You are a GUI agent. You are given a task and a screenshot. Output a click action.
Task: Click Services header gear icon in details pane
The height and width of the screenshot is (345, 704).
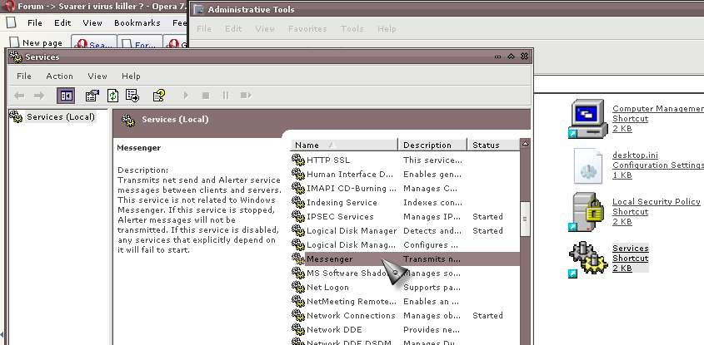click(128, 120)
